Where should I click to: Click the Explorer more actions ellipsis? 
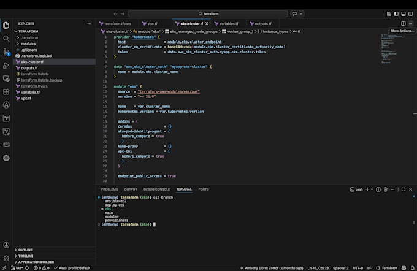click(x=89, y=24)
